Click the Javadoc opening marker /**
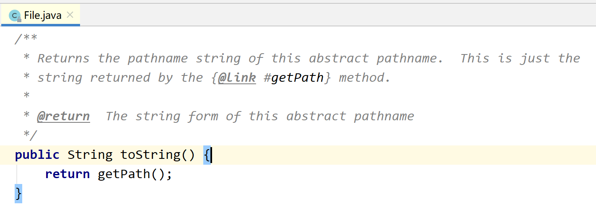 pos(26,39)
